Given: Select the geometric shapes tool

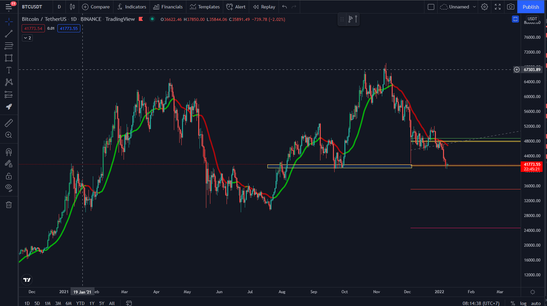Looking at the screenshot, I should click(9, 58).
